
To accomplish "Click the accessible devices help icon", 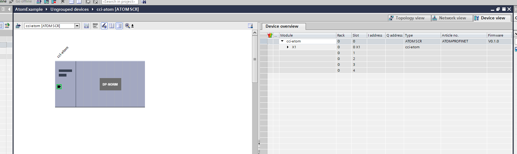I will point(39,2).
